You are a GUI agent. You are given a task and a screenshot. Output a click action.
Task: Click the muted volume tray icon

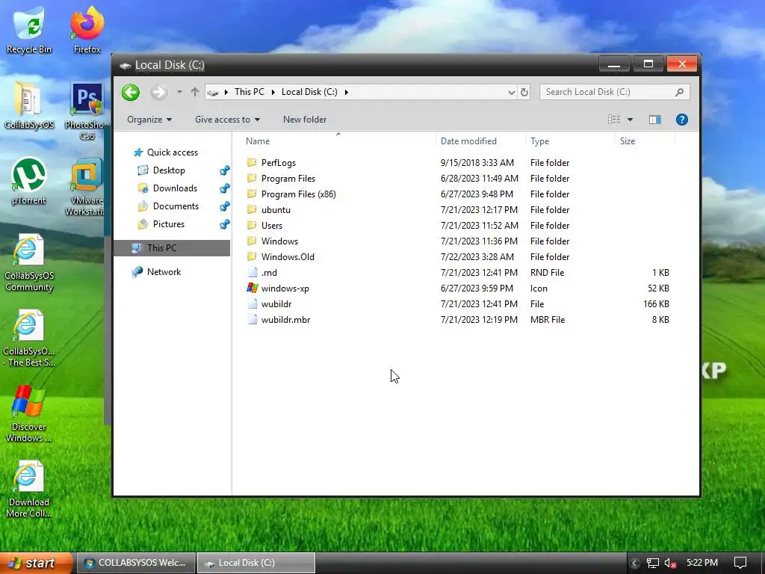coord(670,564)
